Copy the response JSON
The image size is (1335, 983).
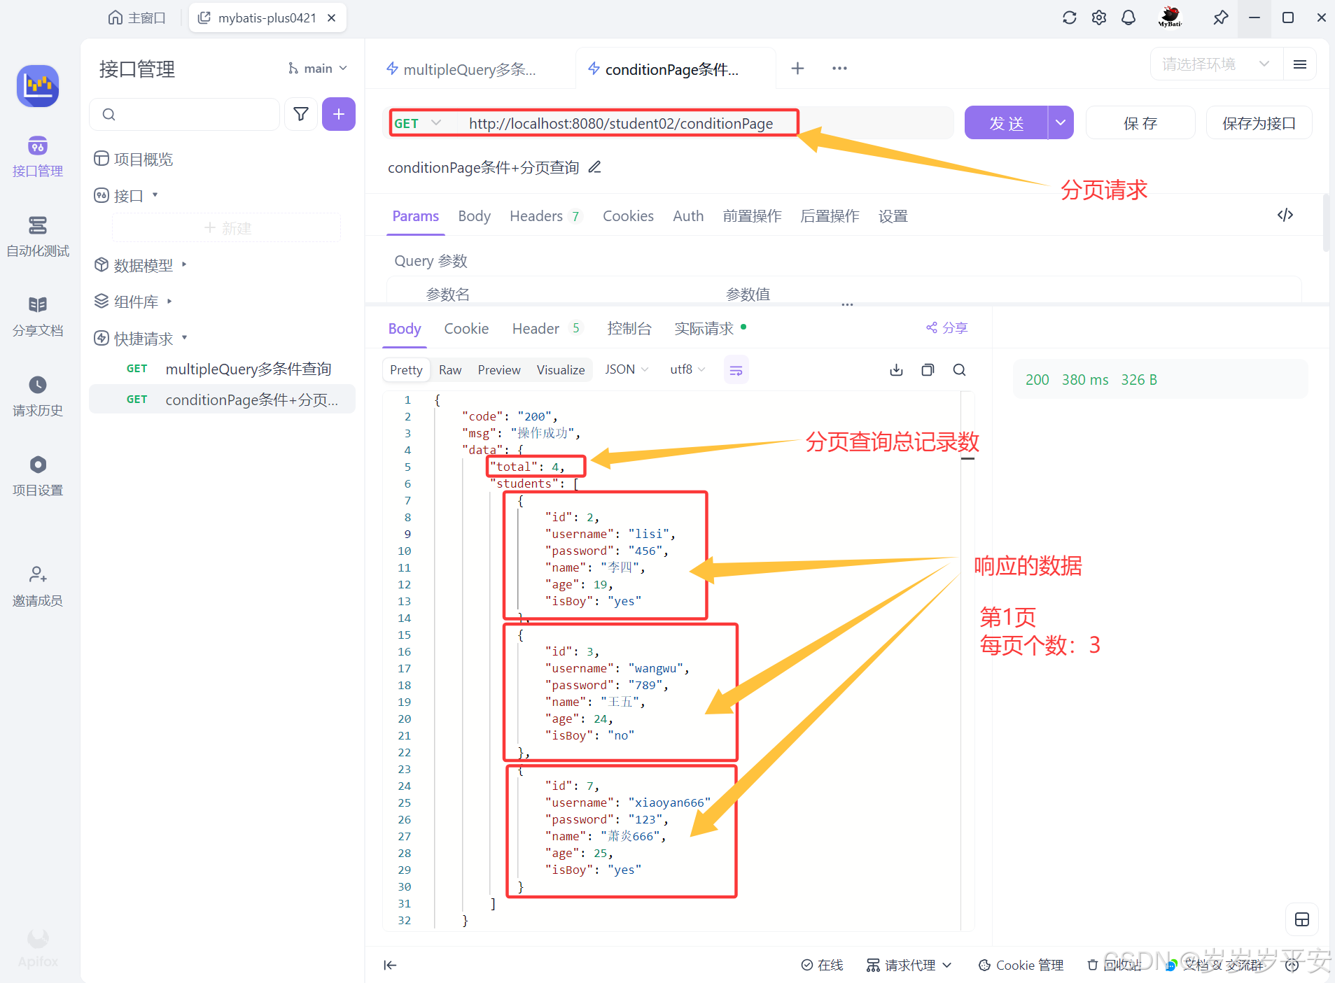[x=928, y=369]
